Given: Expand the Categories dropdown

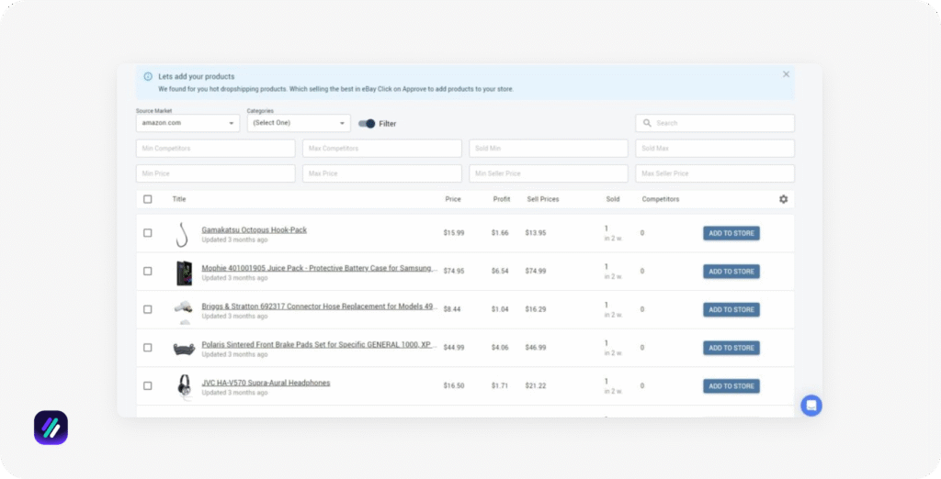Looking at the screenshot, I should pyautogui.click(x=299, y=123).
